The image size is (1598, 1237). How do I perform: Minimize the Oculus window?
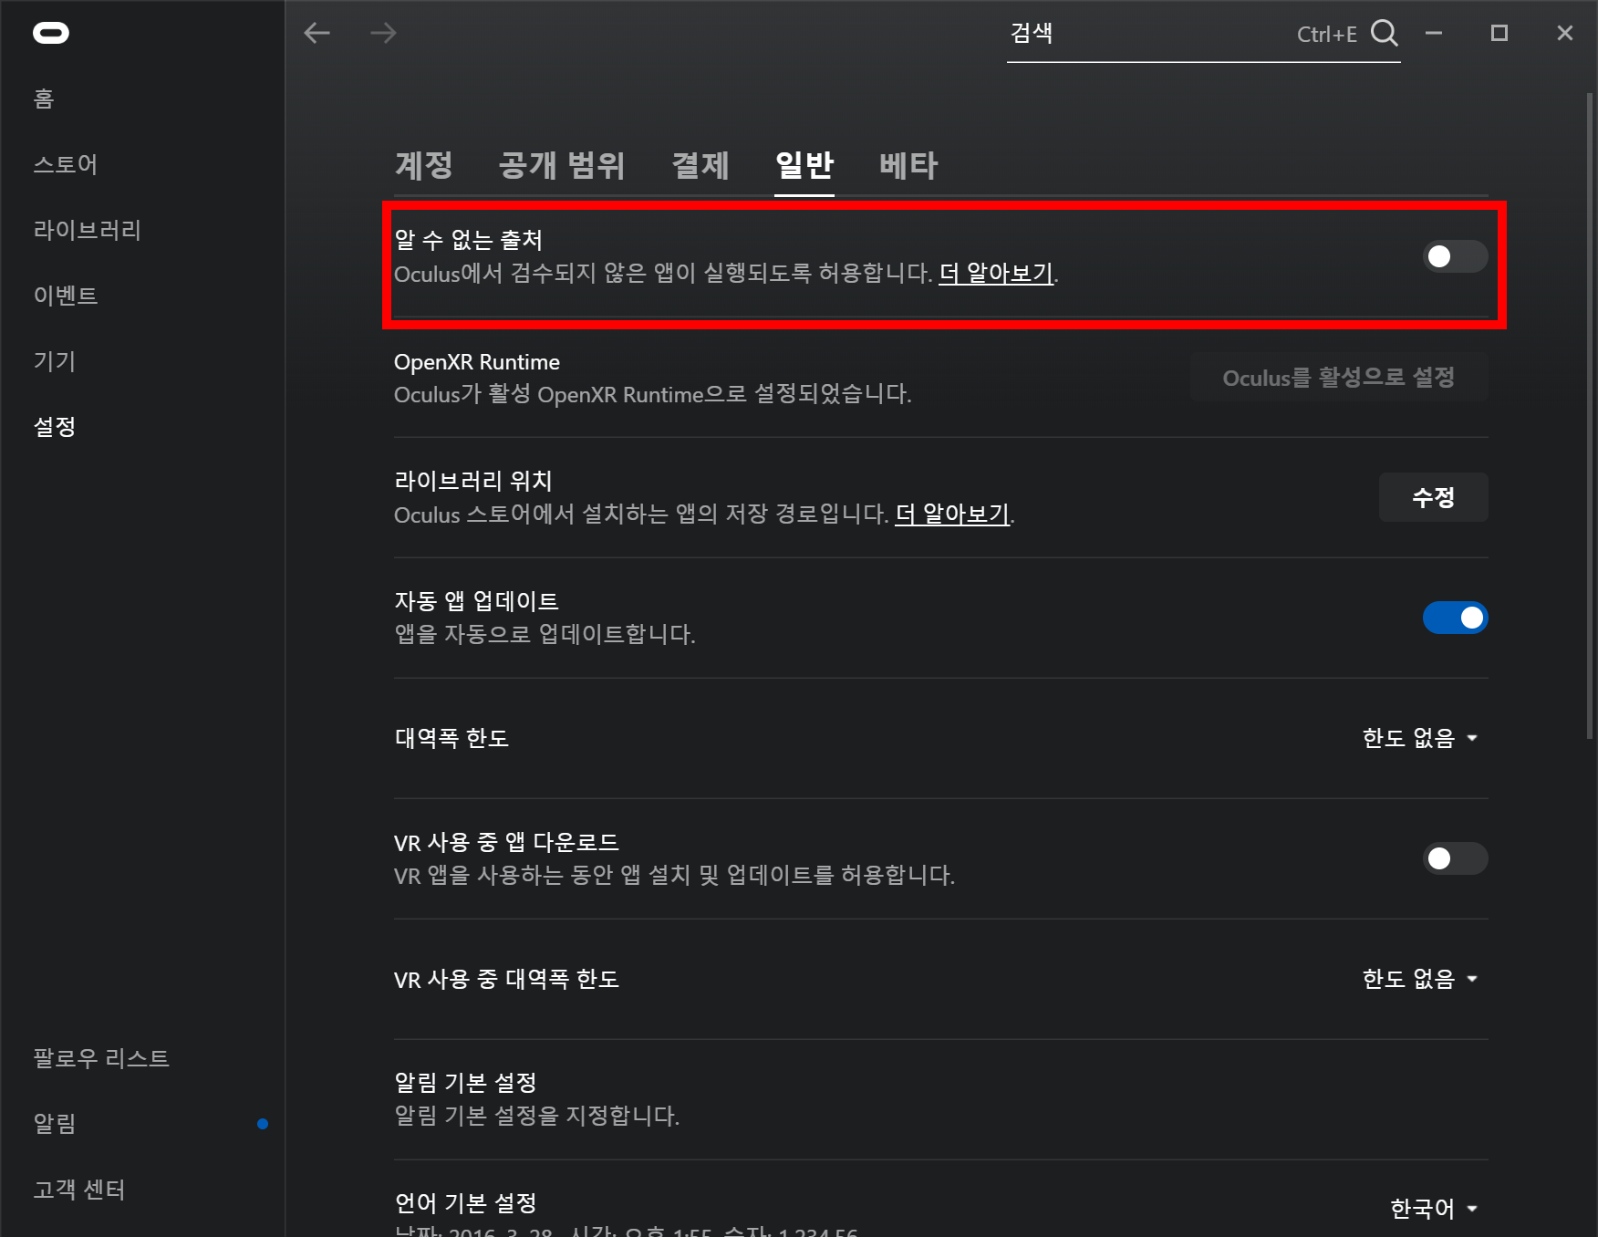click(1434, 33)
